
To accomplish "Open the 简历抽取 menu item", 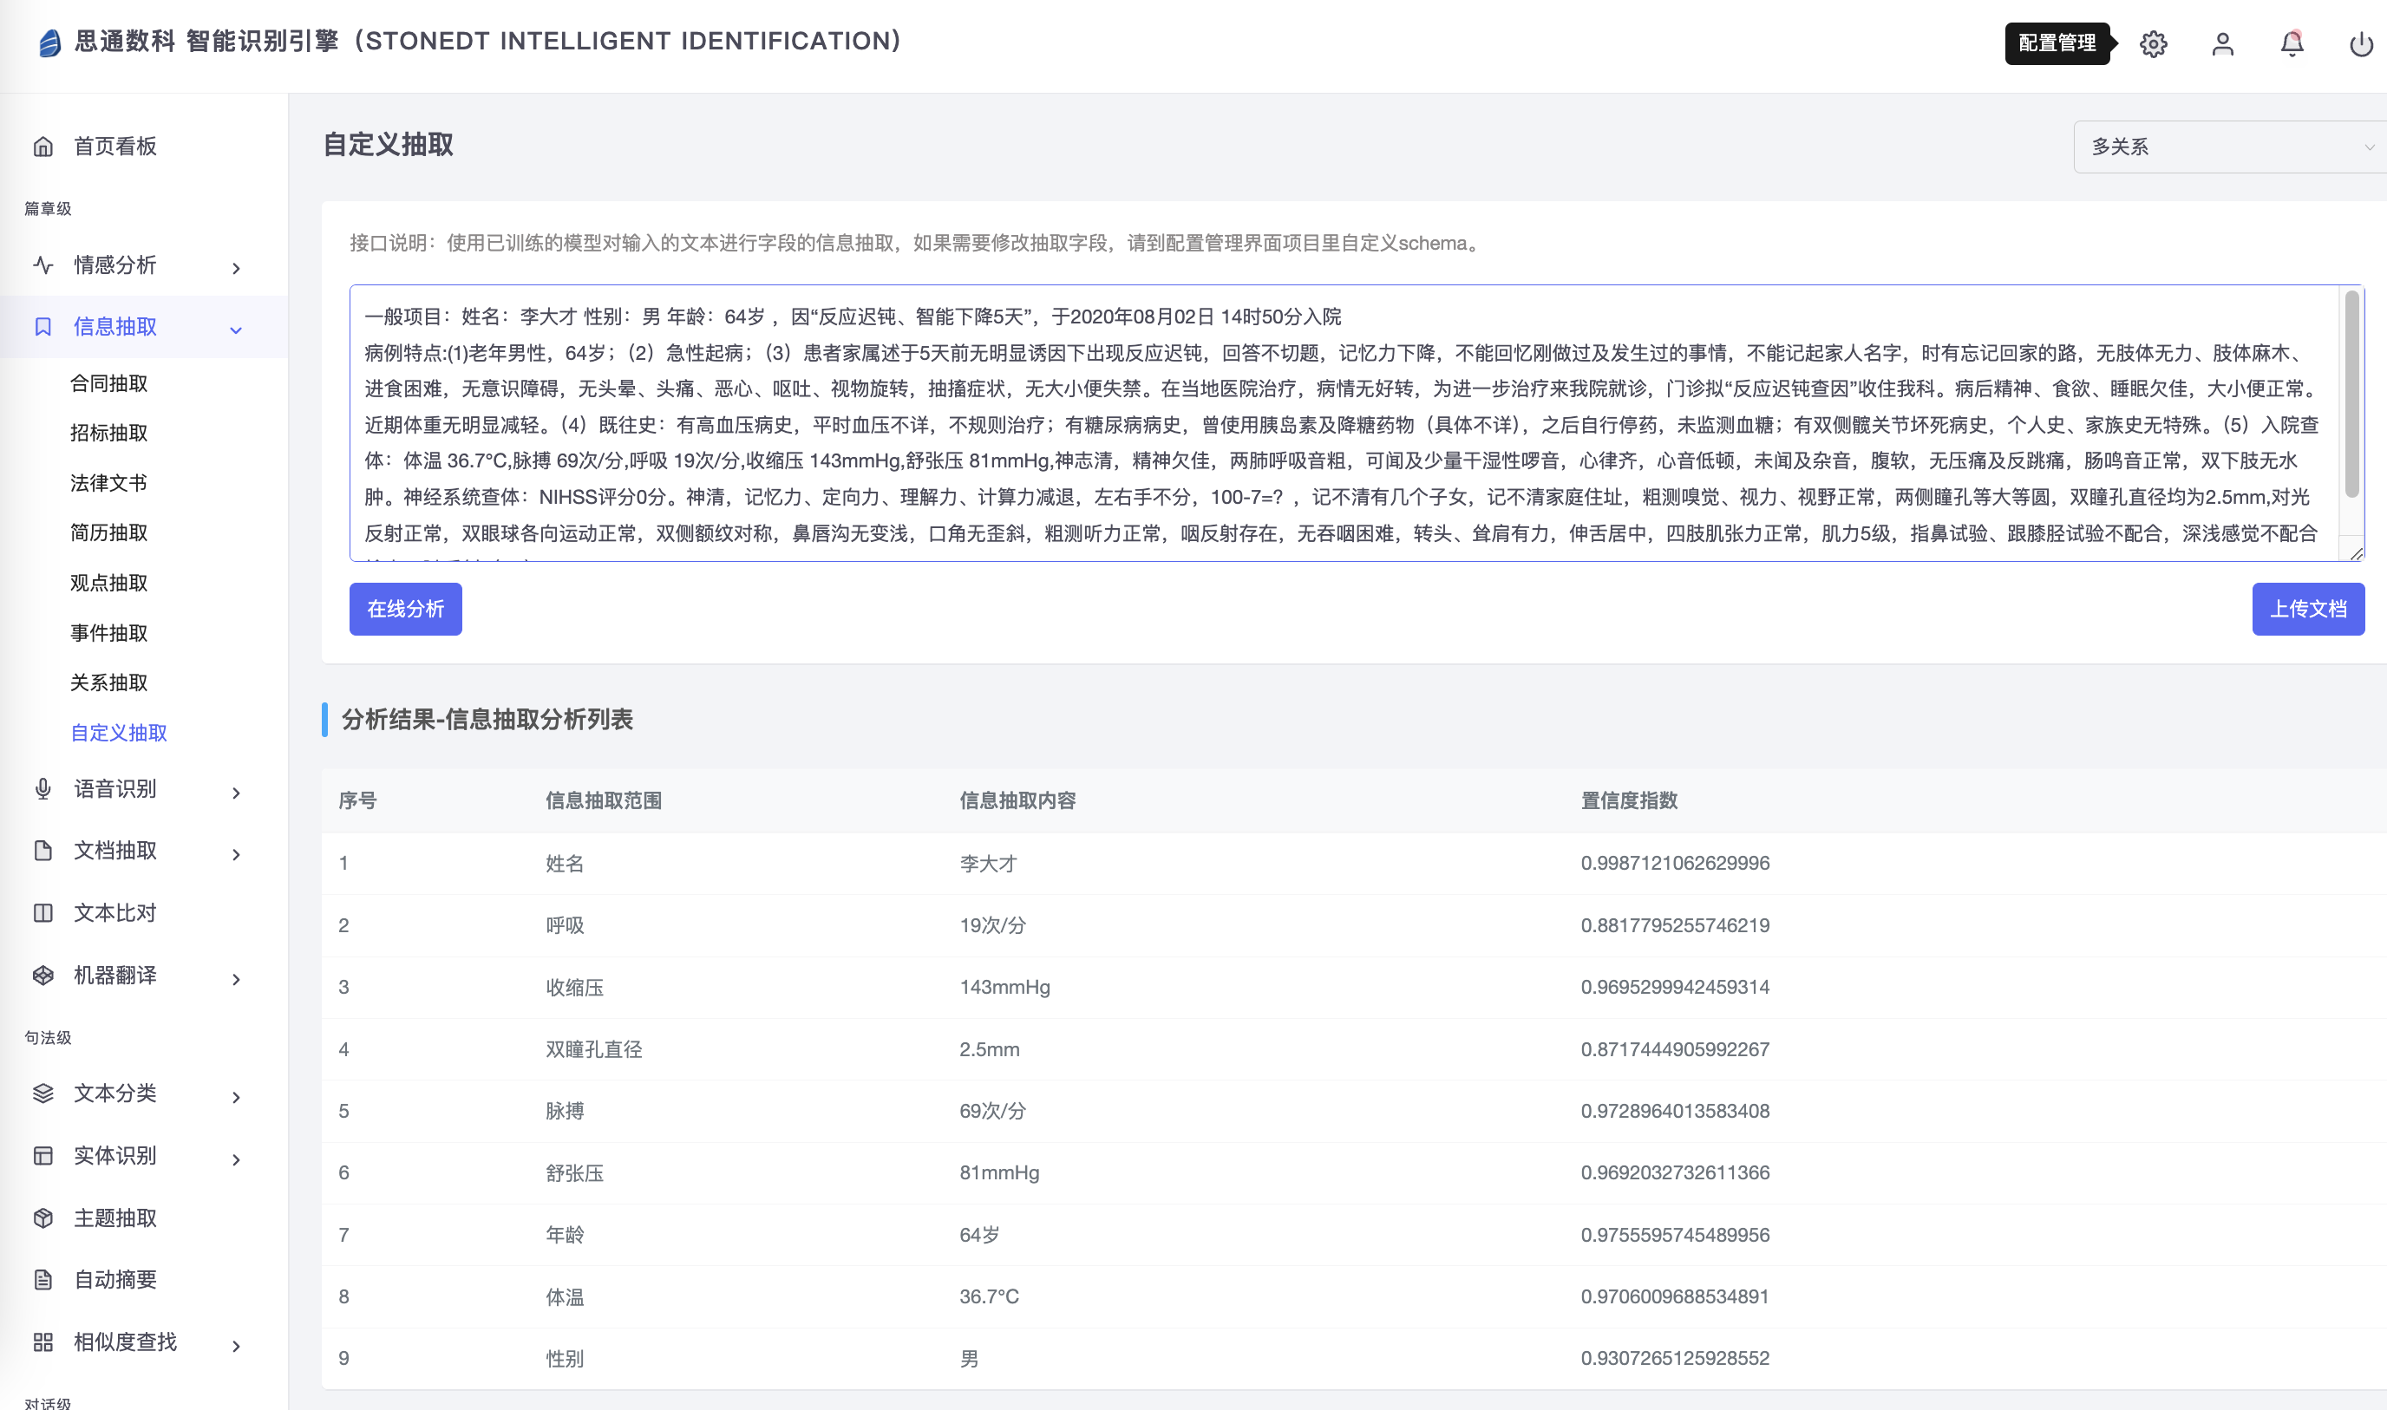I will coord(109,533).
